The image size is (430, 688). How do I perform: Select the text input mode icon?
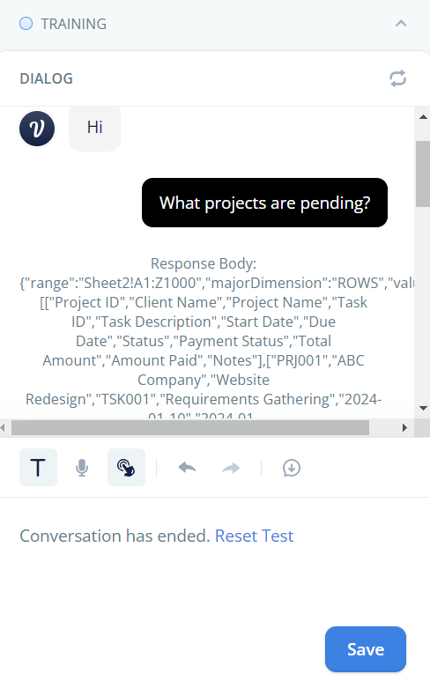pos(38,467)
